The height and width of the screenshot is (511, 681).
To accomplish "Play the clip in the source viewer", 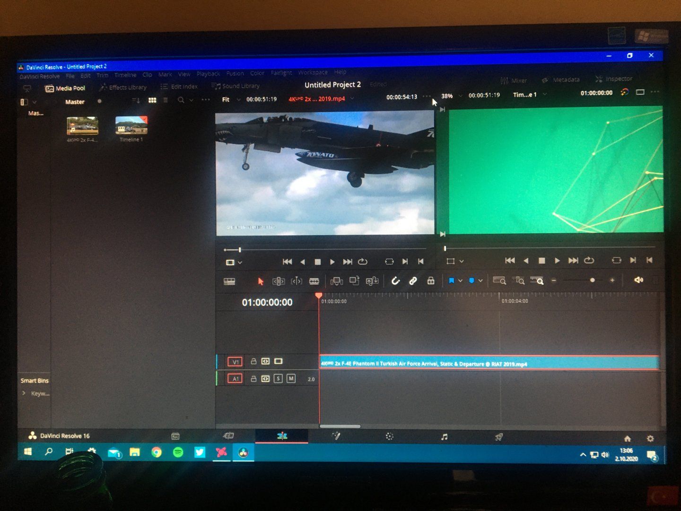I will [332, 262].
